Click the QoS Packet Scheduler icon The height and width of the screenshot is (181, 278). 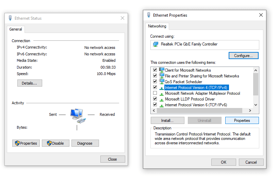click(162, 82)
